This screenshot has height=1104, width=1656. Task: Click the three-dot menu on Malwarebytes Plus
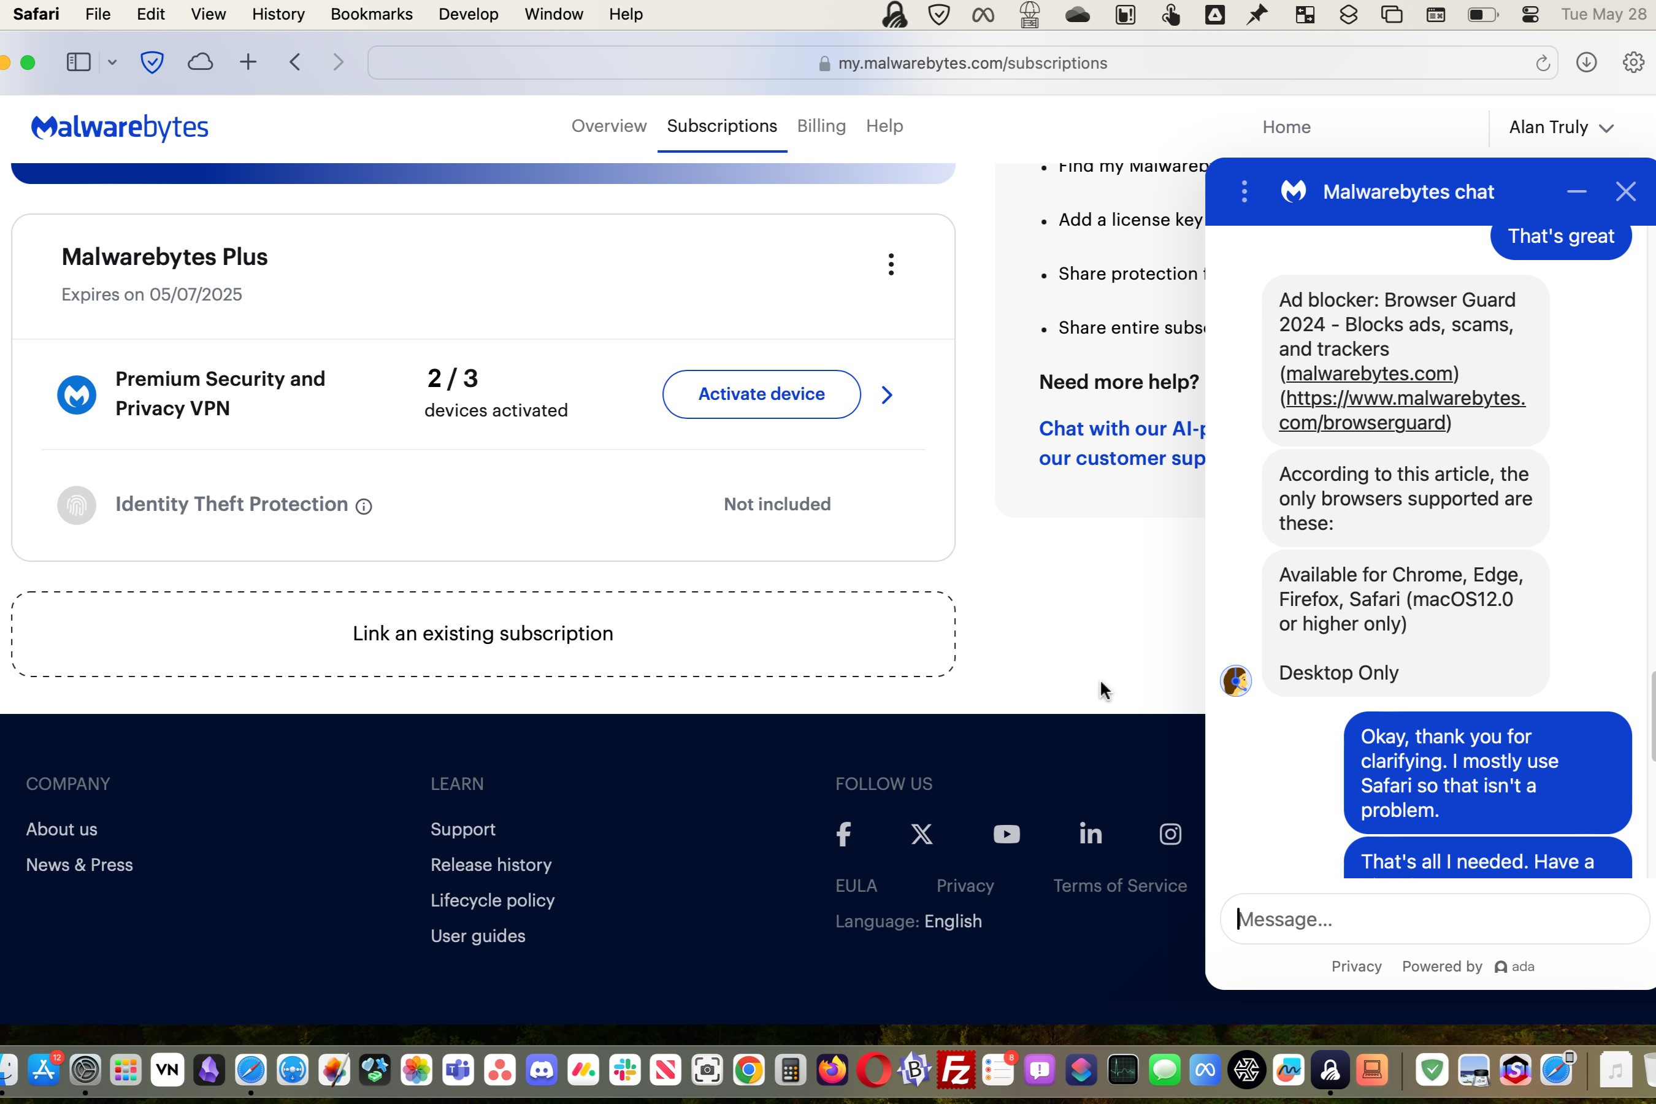tap(891, 264)
